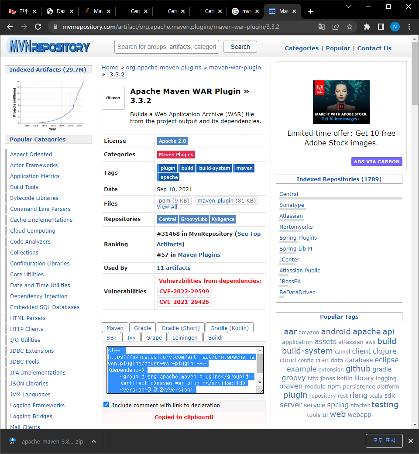Toggle the browser side panel icon
The image size is (419, 454).
pyautogui.click(x=381, y=27)
